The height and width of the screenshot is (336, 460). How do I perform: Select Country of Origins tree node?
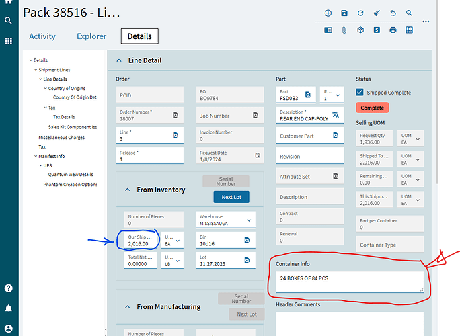coord(67,88)
